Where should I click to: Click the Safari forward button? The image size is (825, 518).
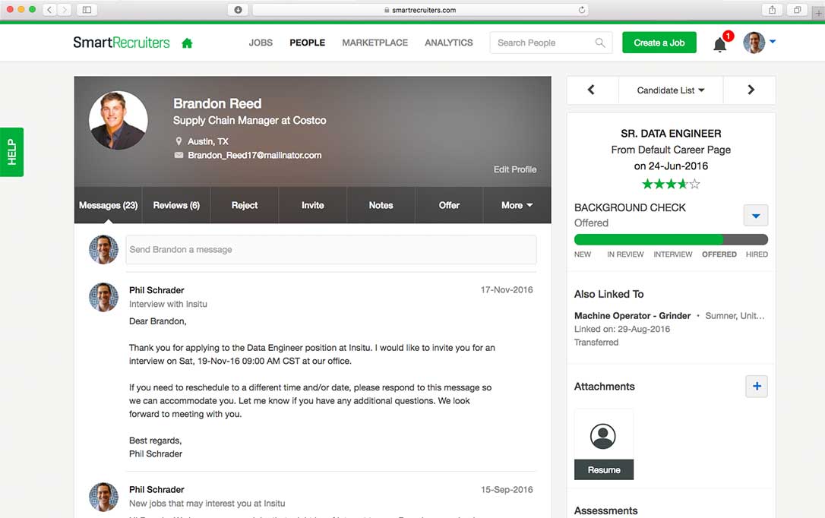(x=64, y=9)
